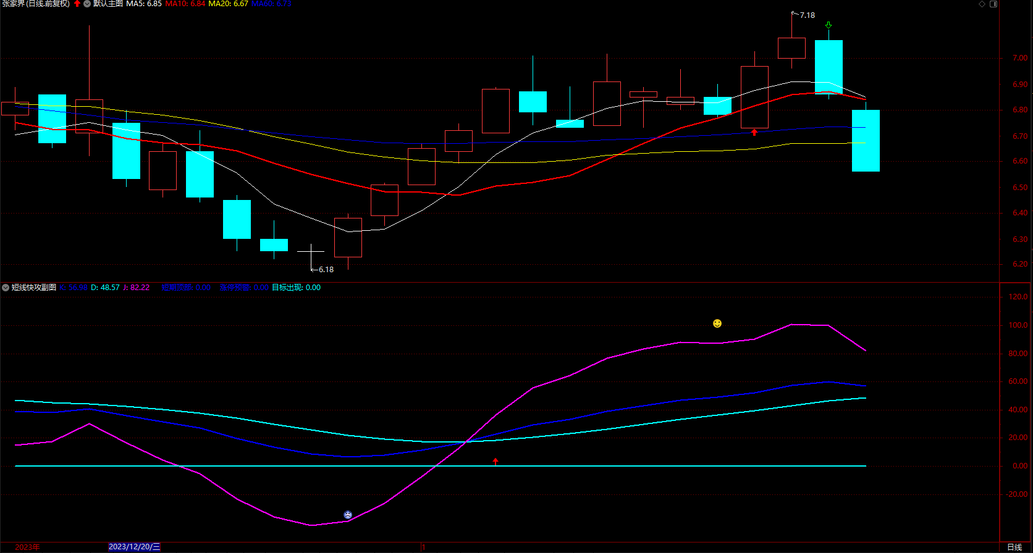Viewport: 1033px width, 553px height.
Task: Click the last cyan candle on the right
Action: point(866,141)
